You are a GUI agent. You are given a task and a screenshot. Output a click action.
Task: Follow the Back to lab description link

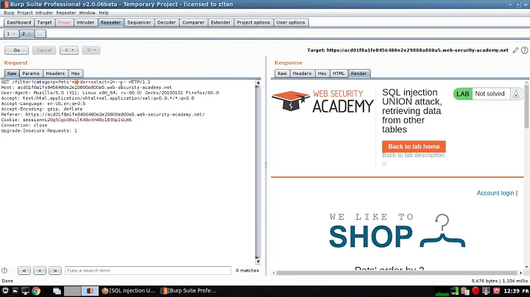(414, 155)
